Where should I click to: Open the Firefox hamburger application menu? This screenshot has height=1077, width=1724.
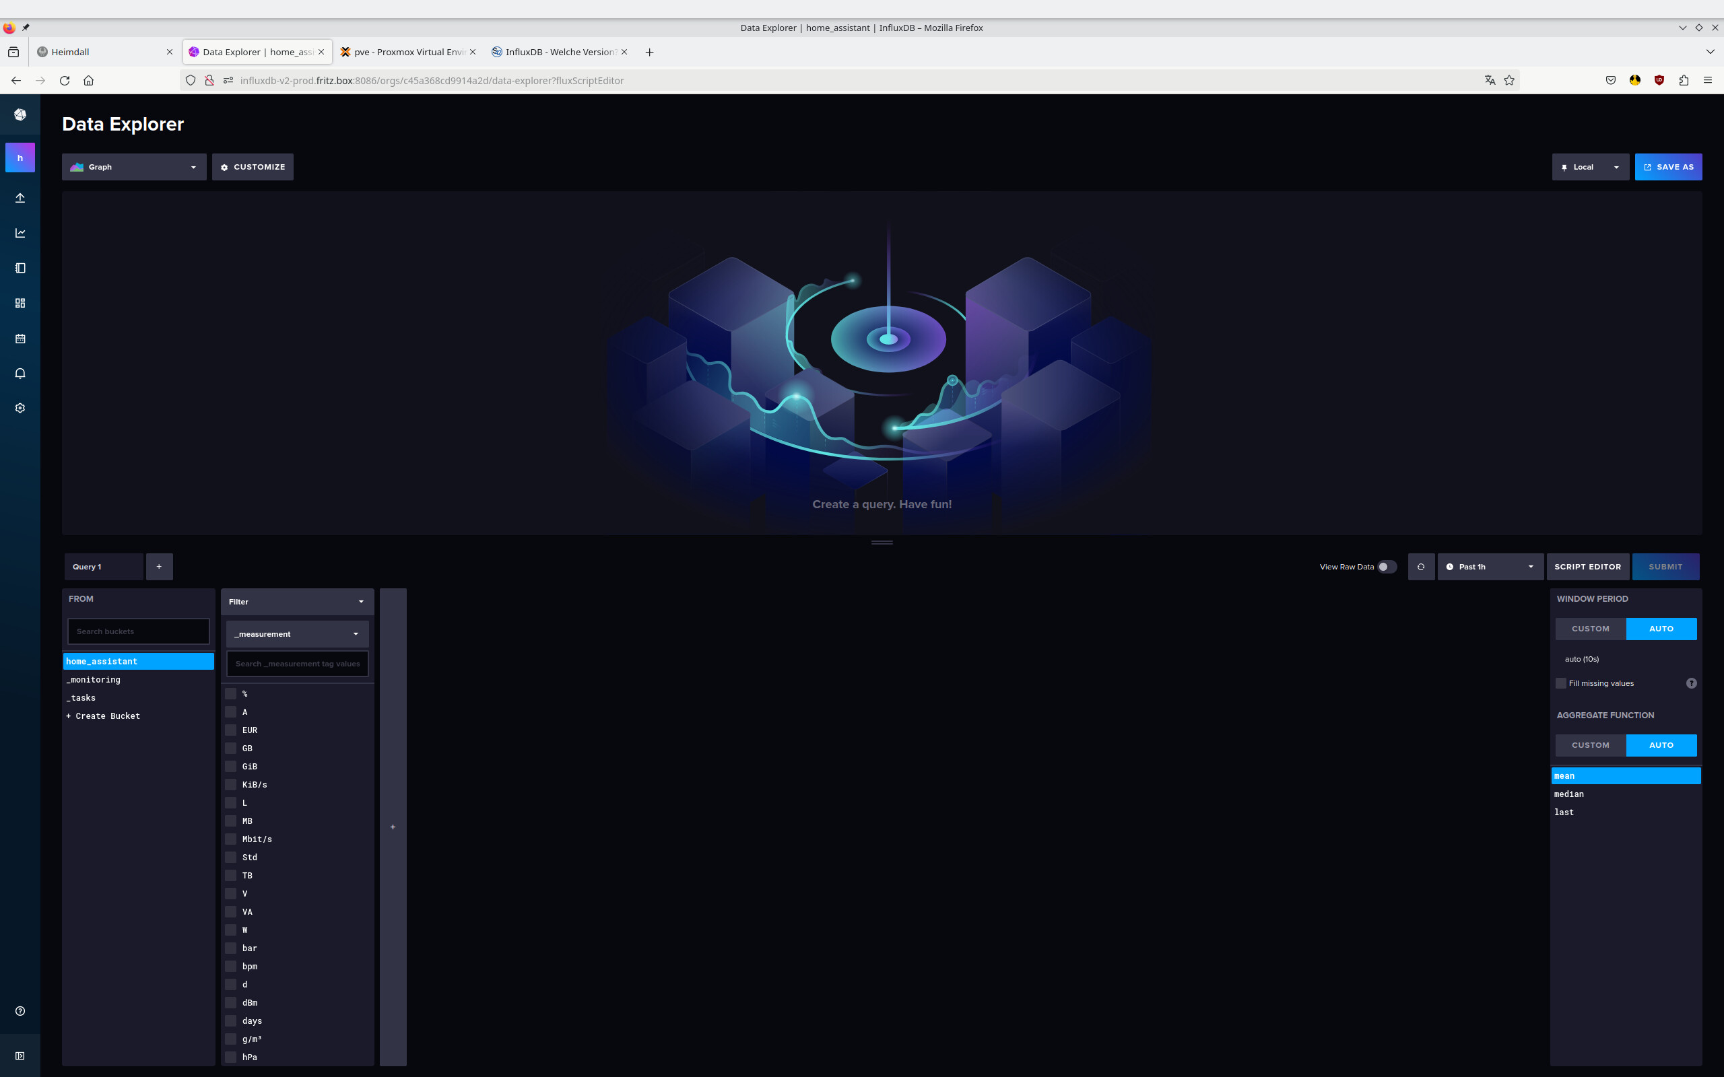click(1708, 81)
